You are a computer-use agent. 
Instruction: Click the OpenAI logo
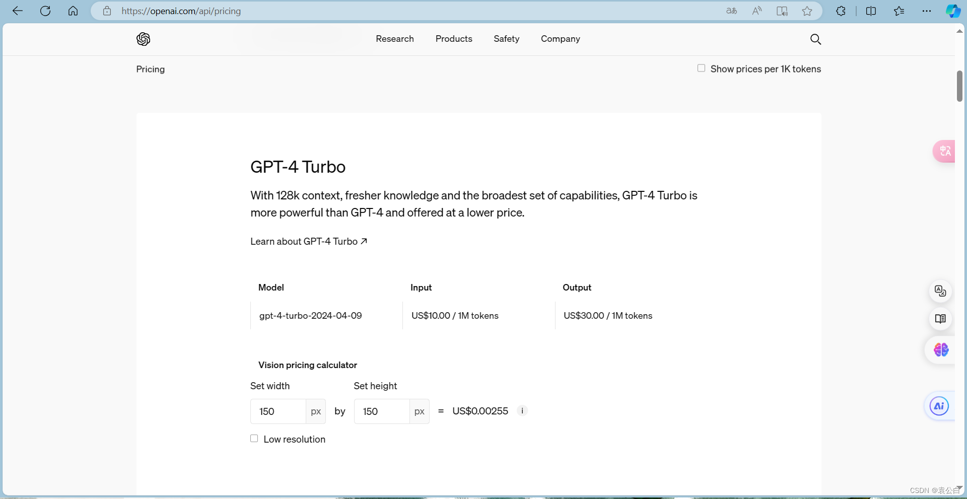(144, 39)
